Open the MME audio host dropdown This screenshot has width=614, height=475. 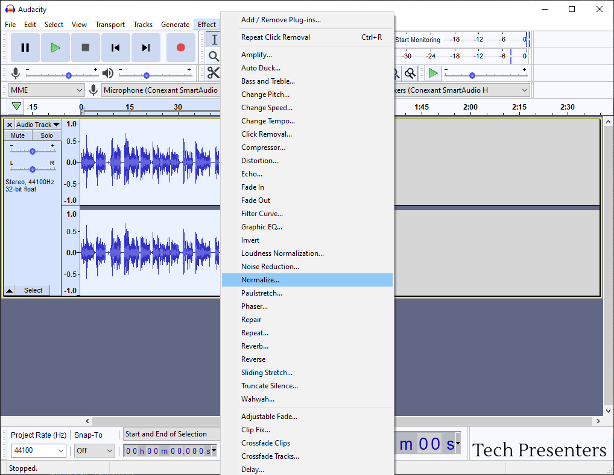pos(46,90)
